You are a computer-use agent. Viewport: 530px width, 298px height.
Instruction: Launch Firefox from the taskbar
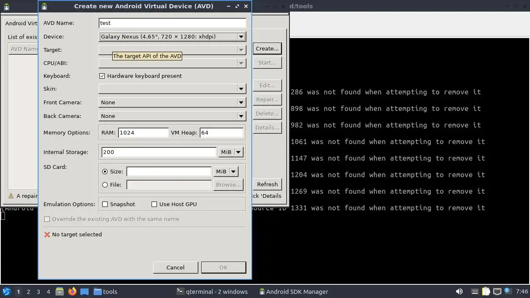[72, 291]
